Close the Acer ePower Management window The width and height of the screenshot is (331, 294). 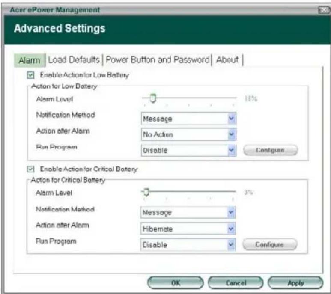323,10
